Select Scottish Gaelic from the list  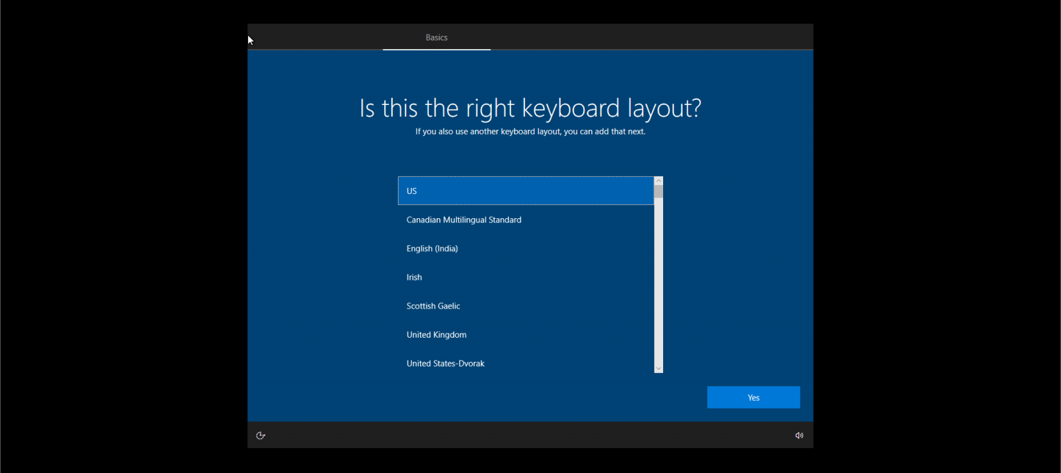click(433, 307)
